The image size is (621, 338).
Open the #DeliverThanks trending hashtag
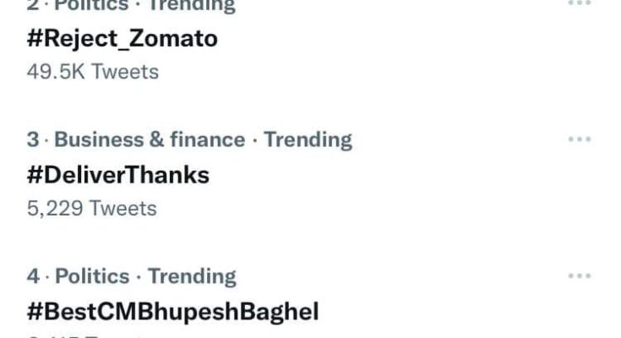coord(118,175)
